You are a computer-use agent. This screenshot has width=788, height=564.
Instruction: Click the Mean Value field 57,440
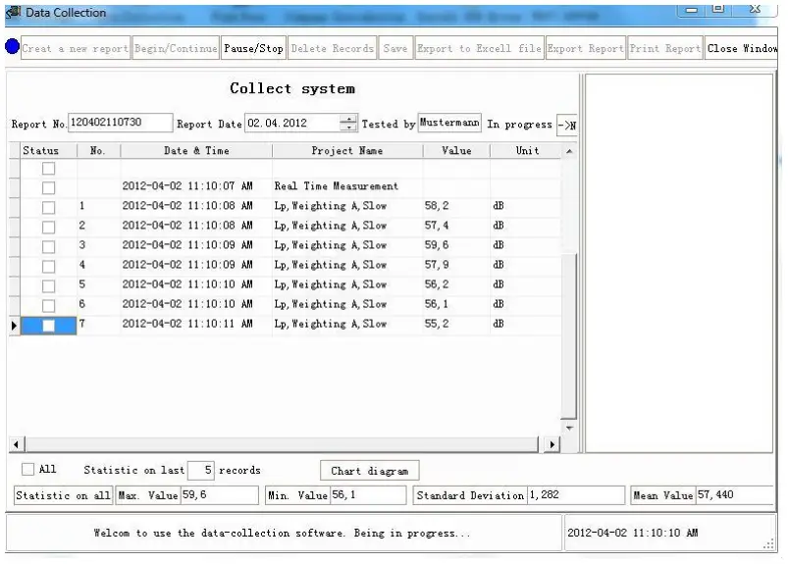pos(735,495)
